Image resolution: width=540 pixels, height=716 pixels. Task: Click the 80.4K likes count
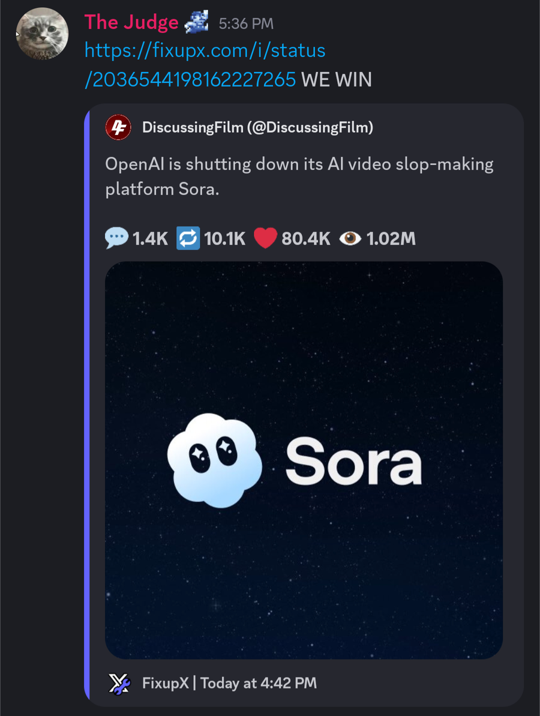click(x=305, y=238)
